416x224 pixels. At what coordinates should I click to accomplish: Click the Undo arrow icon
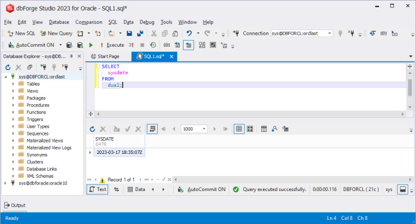click(x=189, y=33)
